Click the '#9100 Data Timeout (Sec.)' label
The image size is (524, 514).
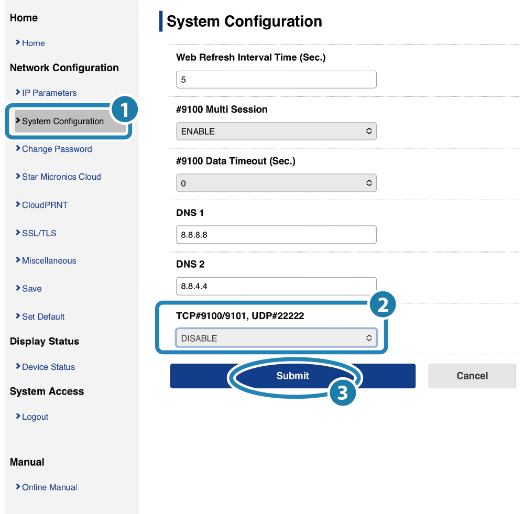(236, 161)
